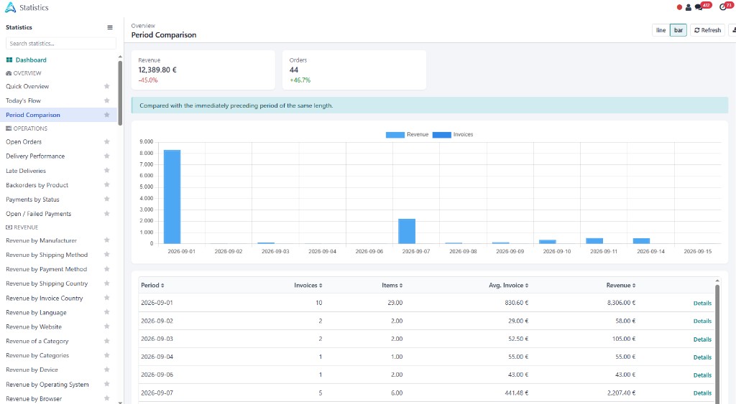736x404 pixels.
Task: Switch chart to bar view
Action: coord(678,30)
